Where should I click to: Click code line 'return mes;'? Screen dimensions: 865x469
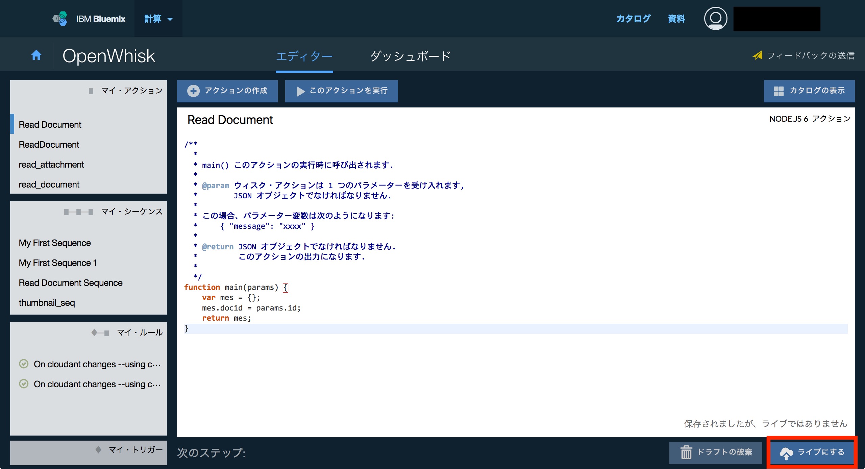(x=226, y=318)
